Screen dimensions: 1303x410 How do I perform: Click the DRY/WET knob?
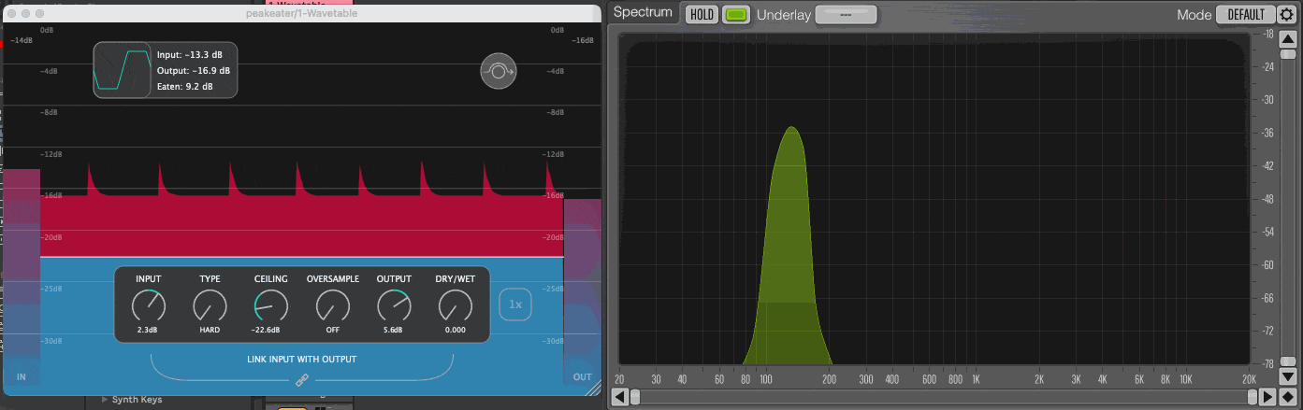tap(456, 305)
